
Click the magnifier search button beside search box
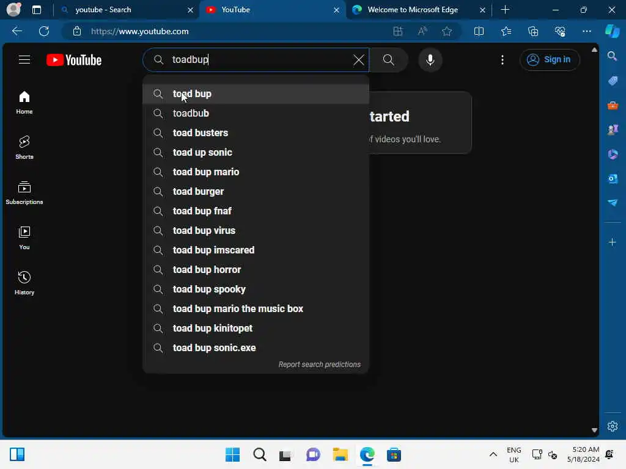tap(388, 60)
